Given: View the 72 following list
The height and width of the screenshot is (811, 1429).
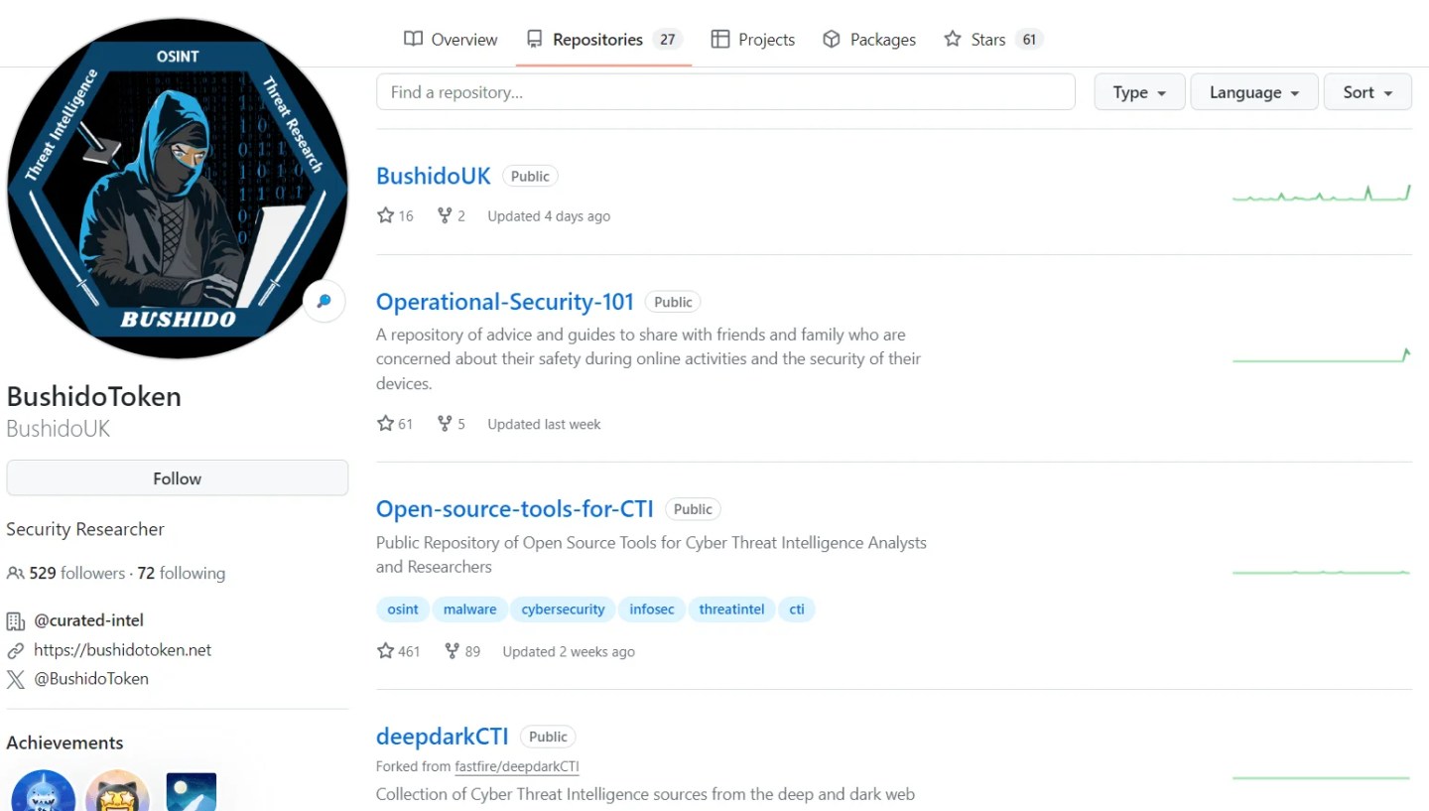Looking at the screenshot, I should click(182, 573).
